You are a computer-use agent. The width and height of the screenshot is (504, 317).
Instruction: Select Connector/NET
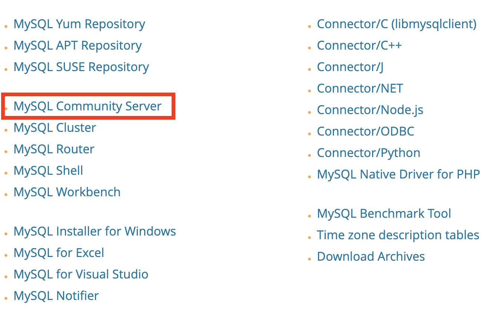tap(359, 88)
